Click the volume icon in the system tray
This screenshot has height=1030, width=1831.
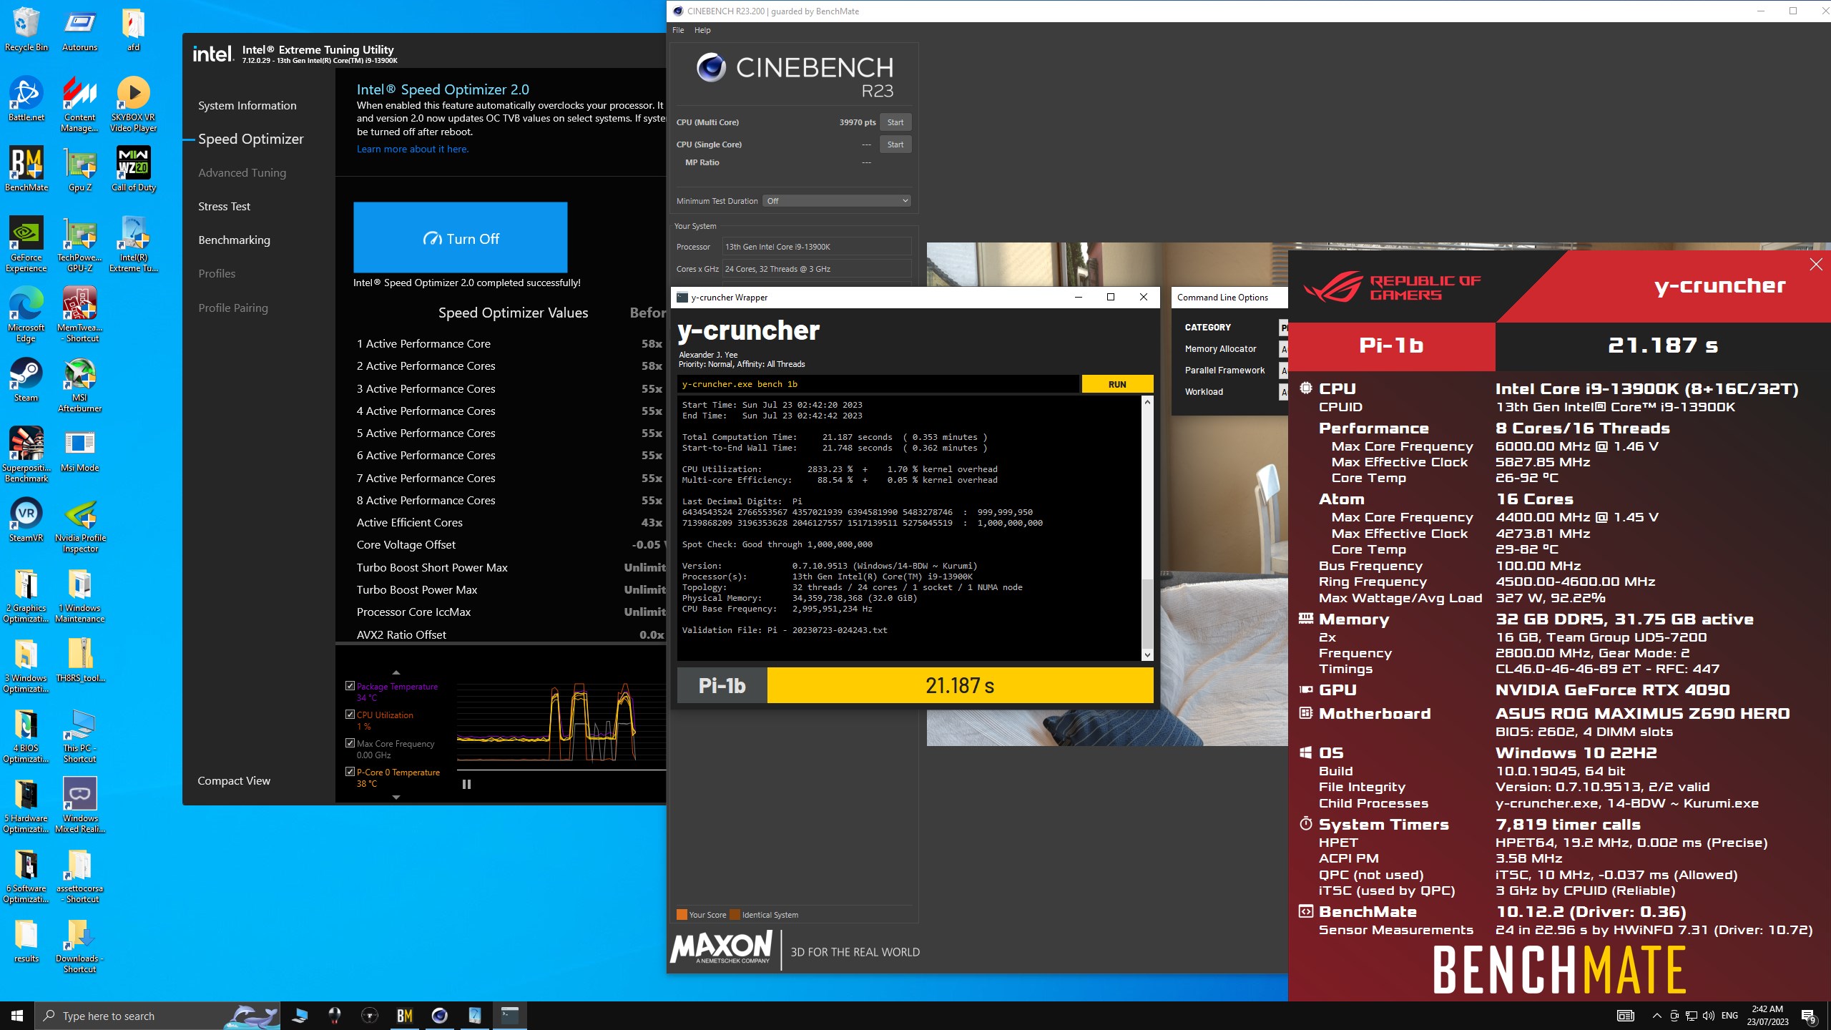coord(1709,1016)
